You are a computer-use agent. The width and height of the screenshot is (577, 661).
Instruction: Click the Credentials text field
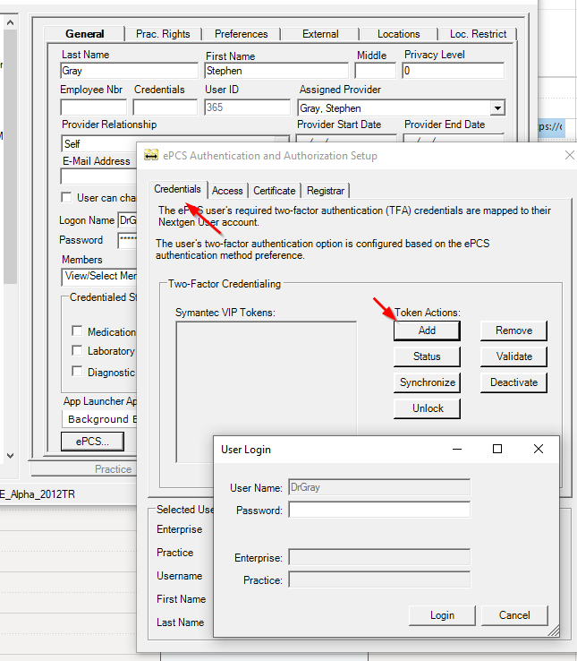point(165,107)
